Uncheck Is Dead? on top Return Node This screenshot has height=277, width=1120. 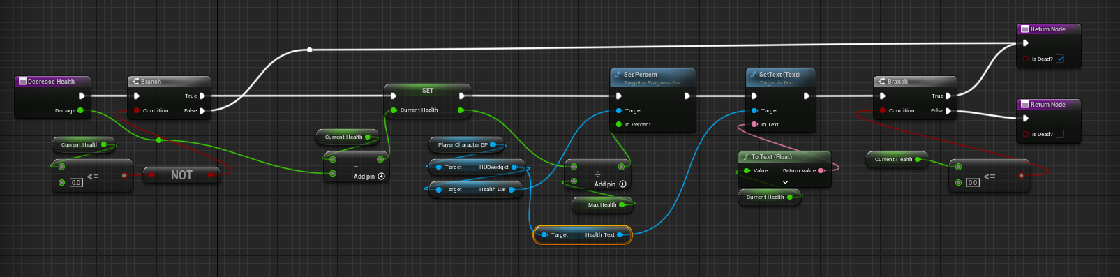[x=1060, y=59]
